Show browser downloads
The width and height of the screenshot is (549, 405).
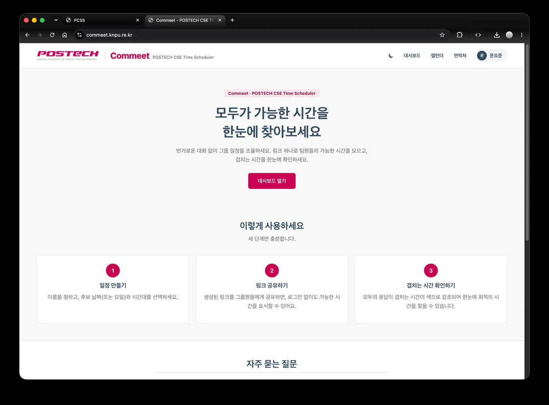tap(496, 35)
